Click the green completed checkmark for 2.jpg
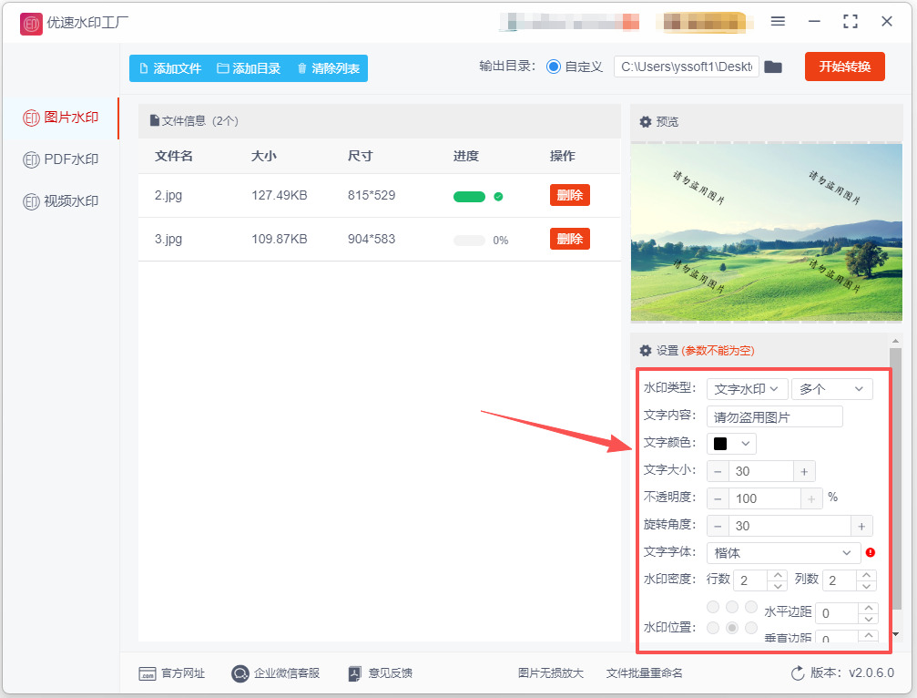This screenshot has width=917, height=698. (498, 197)
